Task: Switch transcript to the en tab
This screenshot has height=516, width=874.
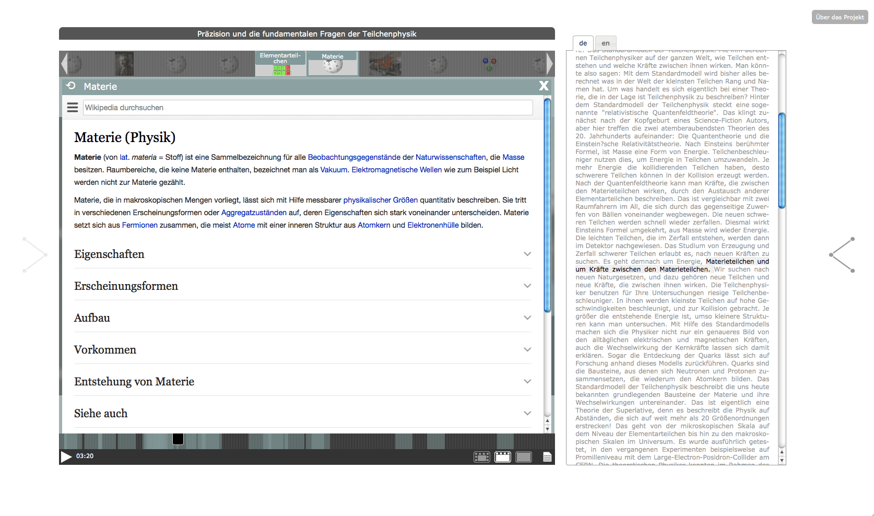Action: (x=606, y=43)
